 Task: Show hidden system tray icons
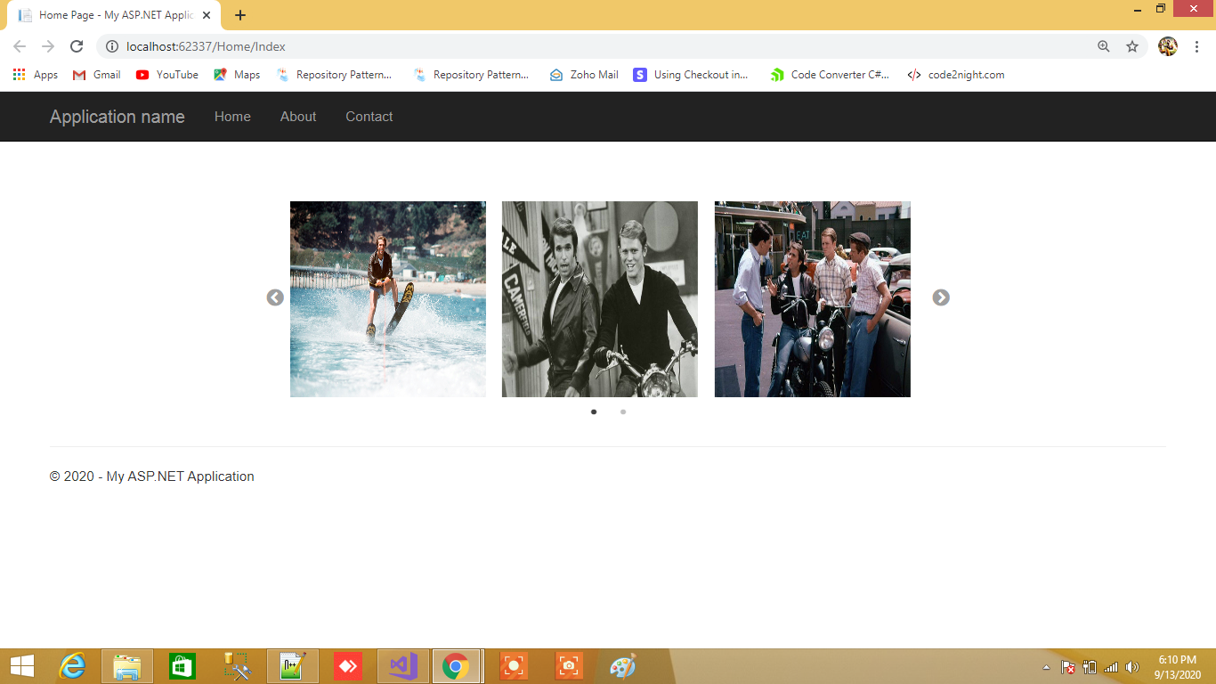click(1046, 667)
